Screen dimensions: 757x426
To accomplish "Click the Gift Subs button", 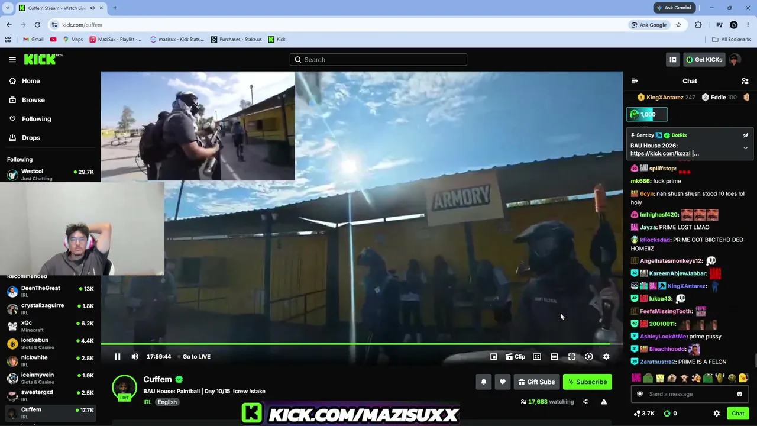I will coord(536,382).
